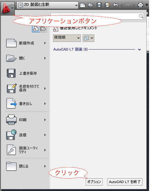Choose 閉じる menu item
Viewport: 158px width, 191px height.
[27, 166]
